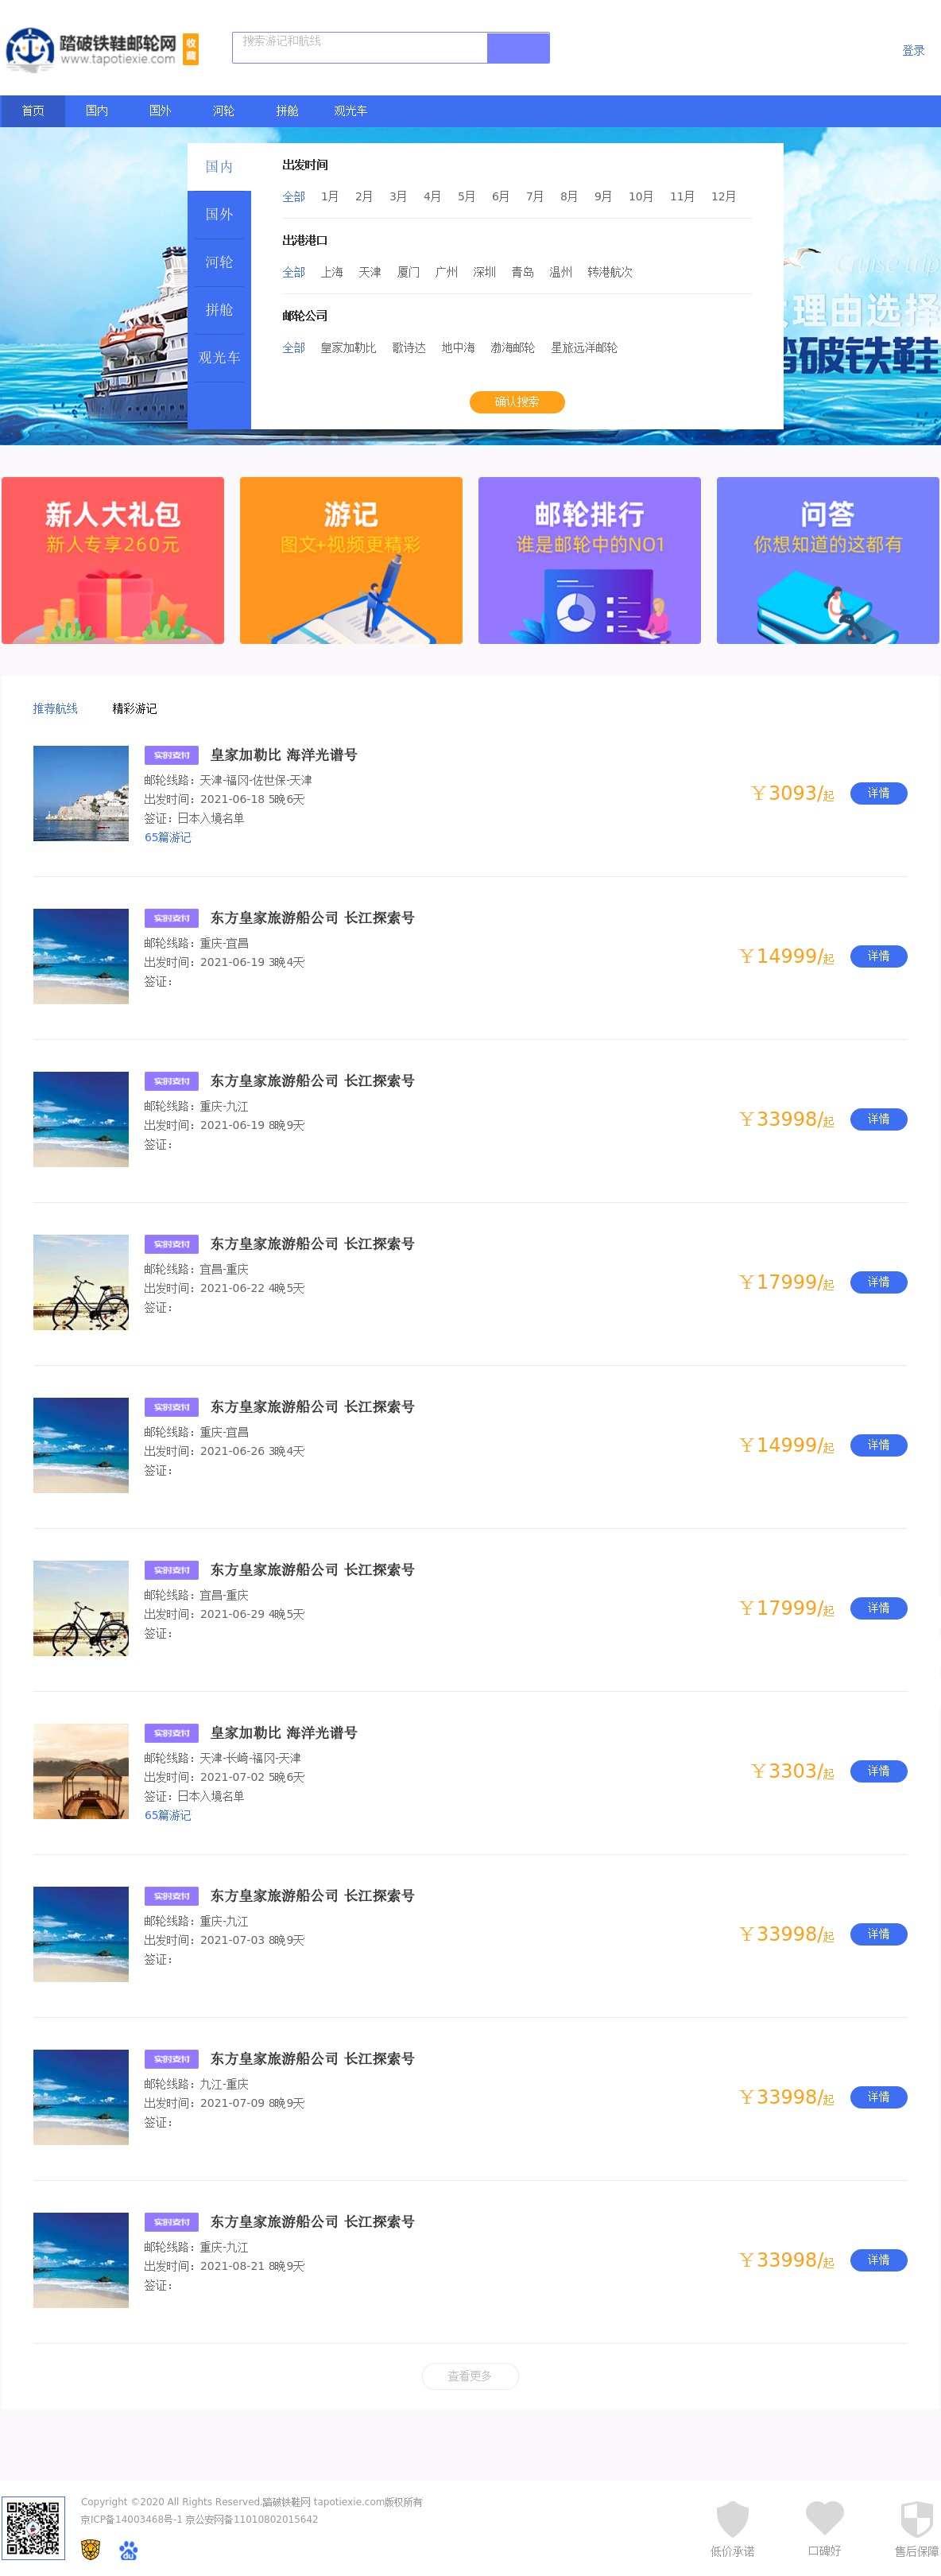Click the low price promise shield icon
Image resolution: width=941 pixels, height=2576 pixels.
click(732, 2519)
